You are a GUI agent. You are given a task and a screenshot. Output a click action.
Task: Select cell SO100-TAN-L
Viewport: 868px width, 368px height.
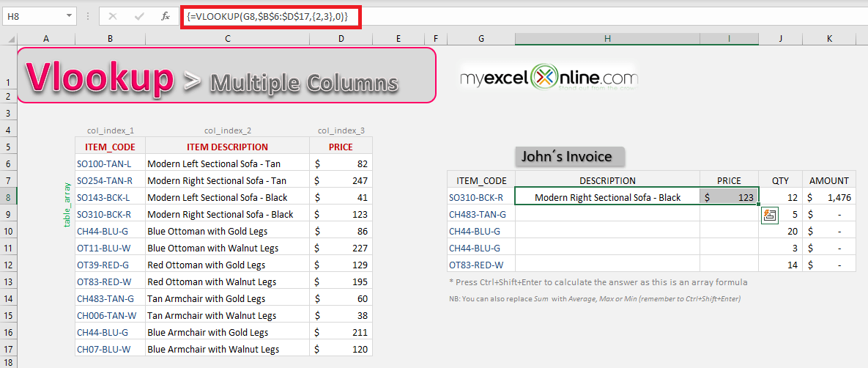[x=110, y=164]
